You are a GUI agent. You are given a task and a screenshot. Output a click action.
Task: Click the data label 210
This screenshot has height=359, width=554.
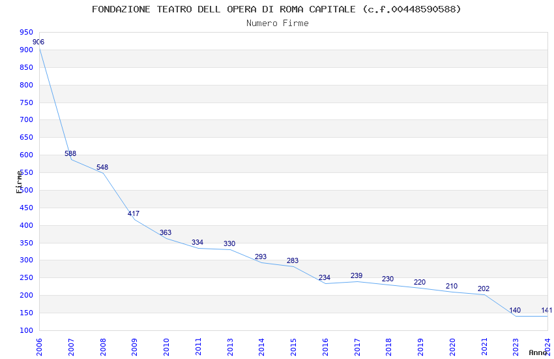coord(452,286)
